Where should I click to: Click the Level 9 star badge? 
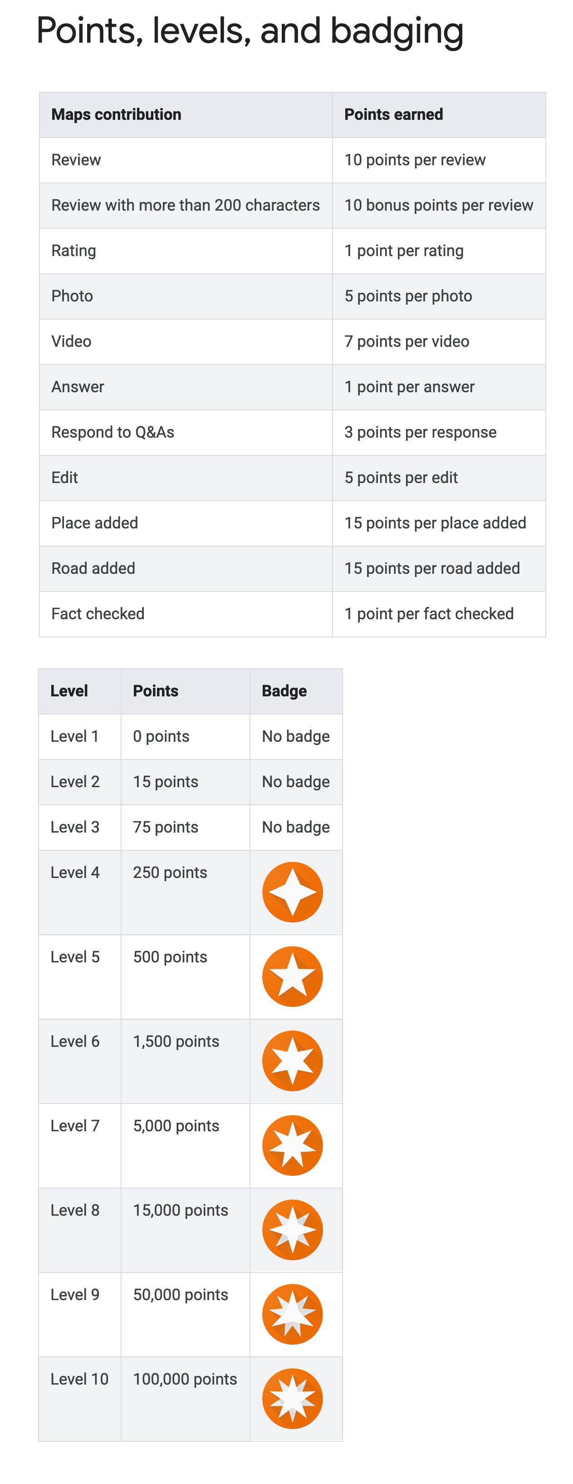click(293, 1314)
